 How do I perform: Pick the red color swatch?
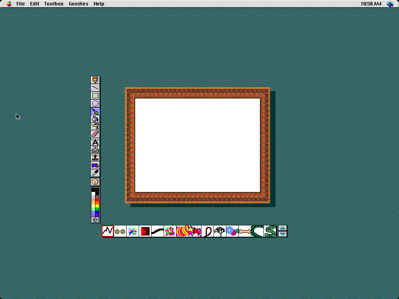[x=97, y=200]
